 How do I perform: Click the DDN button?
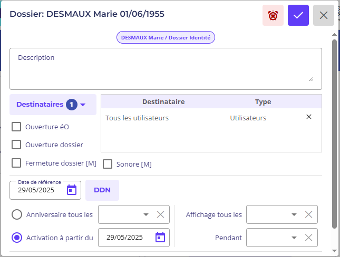[102, 190]
